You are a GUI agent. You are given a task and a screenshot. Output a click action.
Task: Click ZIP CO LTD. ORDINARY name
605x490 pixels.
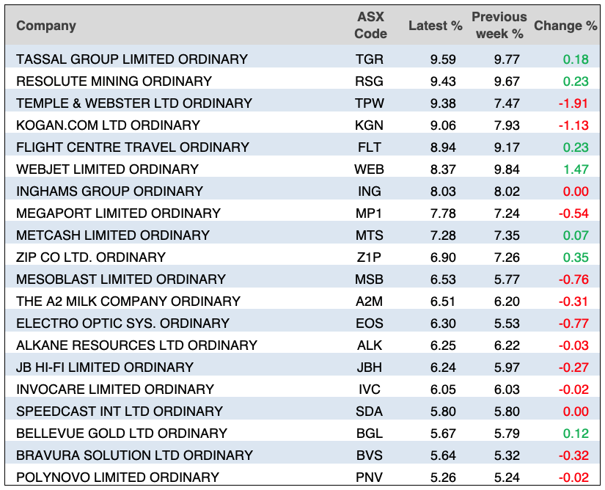(91, 257)
